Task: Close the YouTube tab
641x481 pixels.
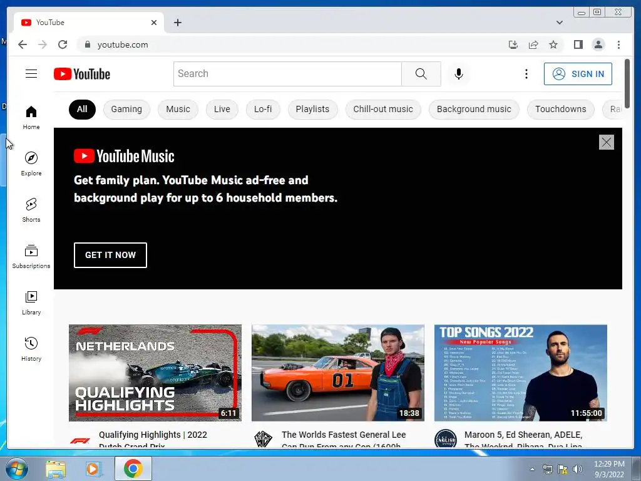Action: tap(154, 23)
